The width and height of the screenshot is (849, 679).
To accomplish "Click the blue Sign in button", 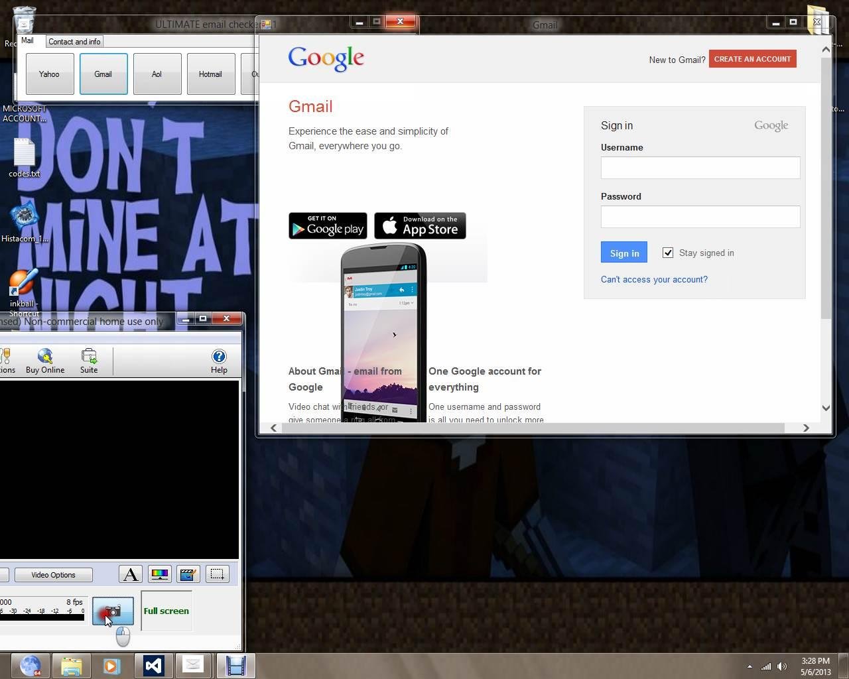I will (624, 253).
